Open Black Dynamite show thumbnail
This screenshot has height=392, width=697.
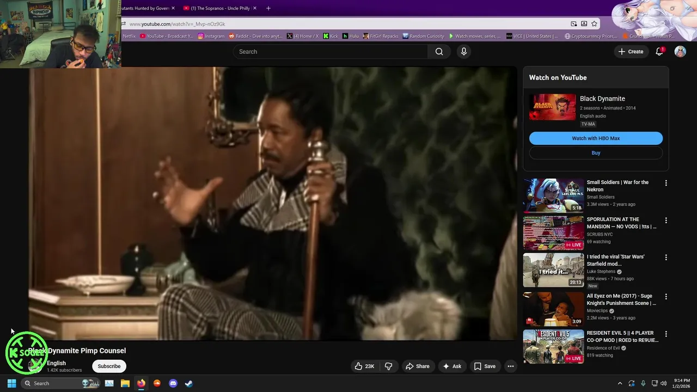552,107
